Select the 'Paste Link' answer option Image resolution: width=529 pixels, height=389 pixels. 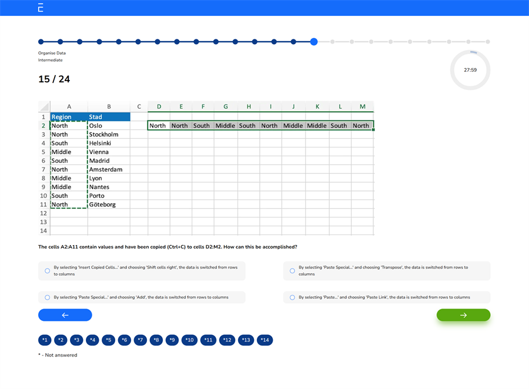(292, 297)
